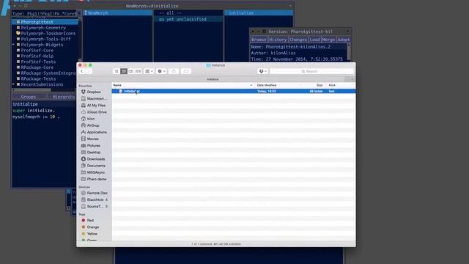Image resolution: width=469 pixels, height=264 pixels.
Task: Open Movies in Finder sidebar
Action: tap(92, 139)
